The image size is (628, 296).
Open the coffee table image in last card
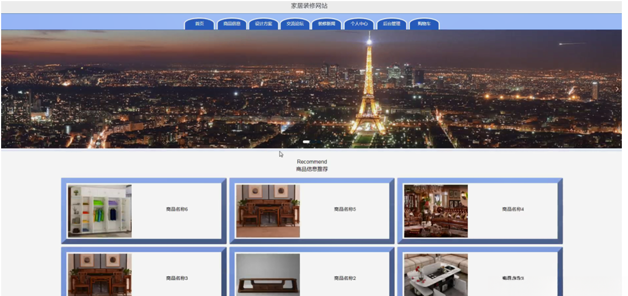pos(436,275)
